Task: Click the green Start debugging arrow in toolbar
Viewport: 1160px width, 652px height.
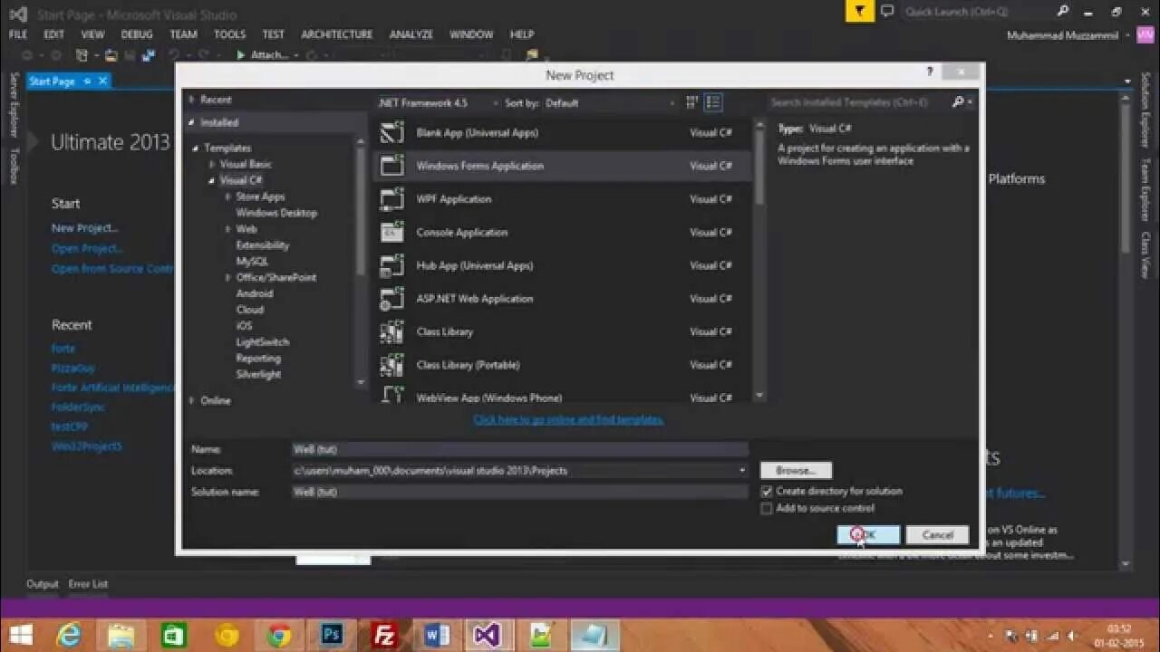Action: [x=240, y=55]
